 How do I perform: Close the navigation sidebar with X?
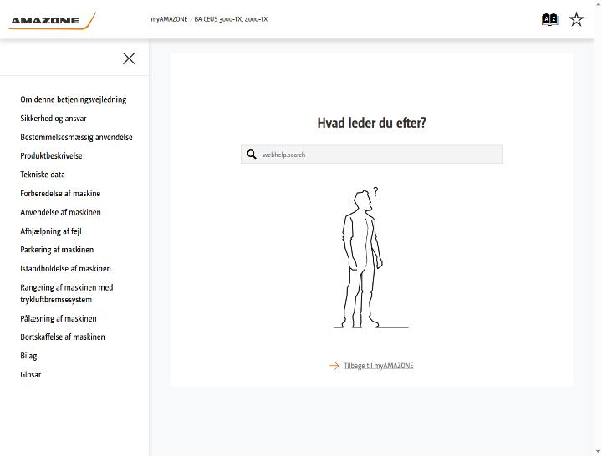pyautogui.click(x=129, y=58)
